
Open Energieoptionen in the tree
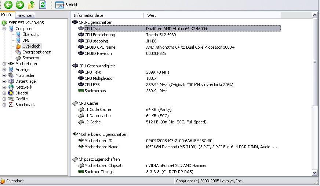(37, 52)
